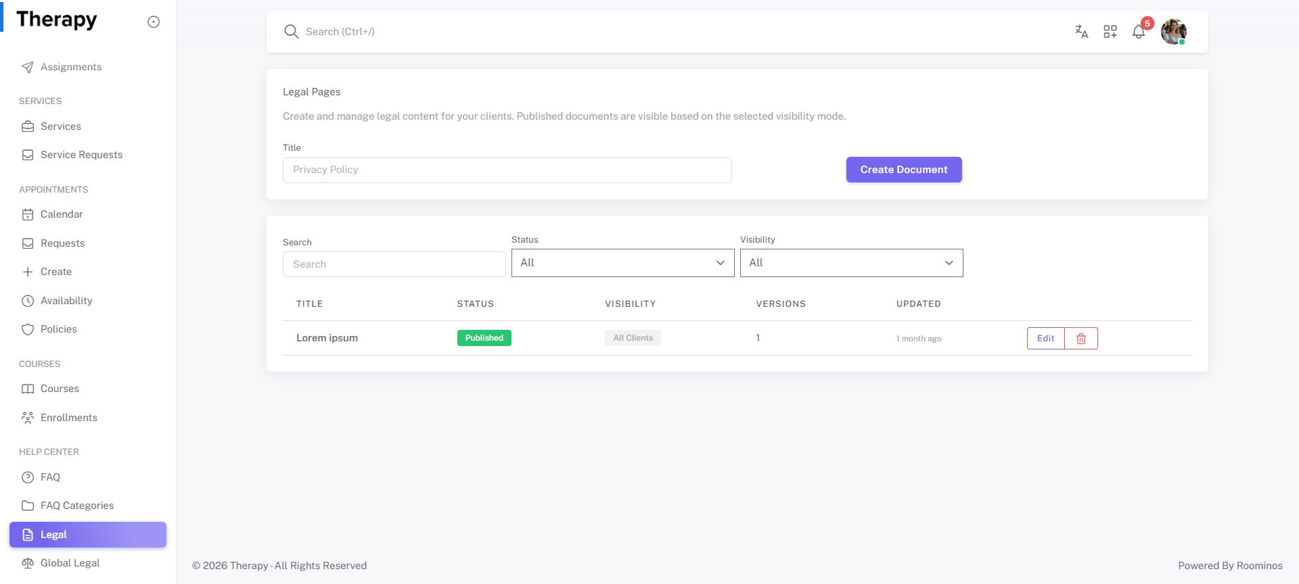Expand the Status filter dropdown

[622, 263]
